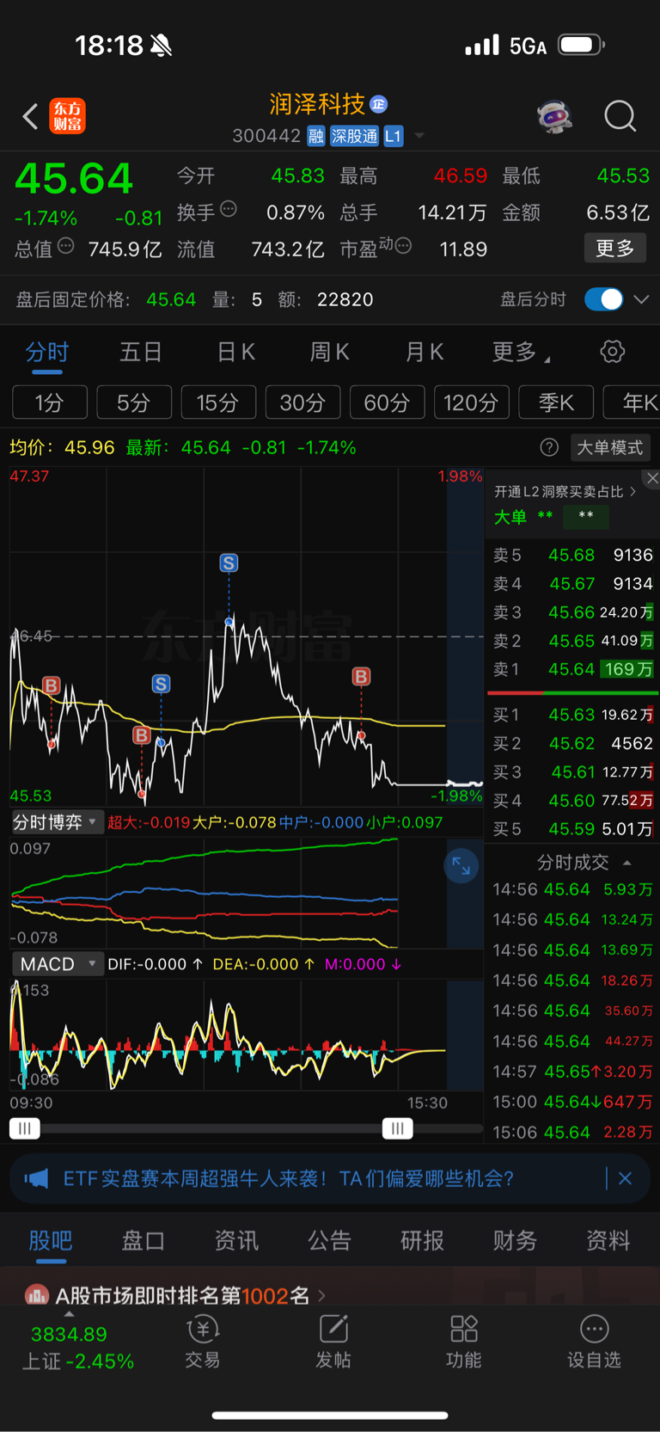Switch to the 股吧 tab
The width and height of the screenshot is (660, 1432).
click(51, 1240)
